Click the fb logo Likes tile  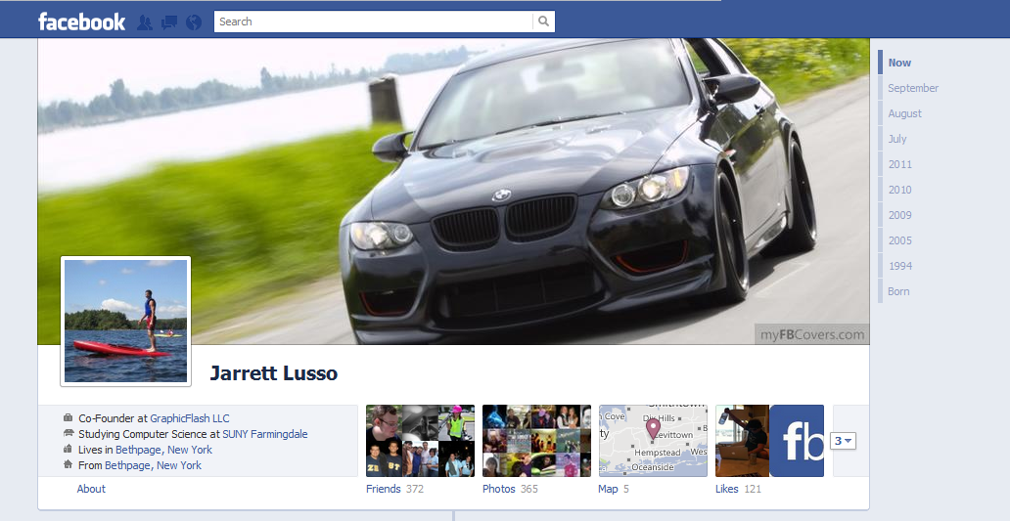(797, 441)
